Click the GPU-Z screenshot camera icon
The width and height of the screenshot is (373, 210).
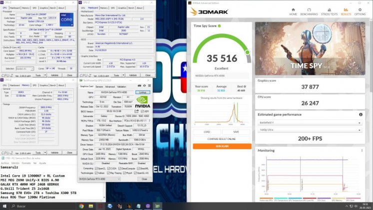coord(139,85)
